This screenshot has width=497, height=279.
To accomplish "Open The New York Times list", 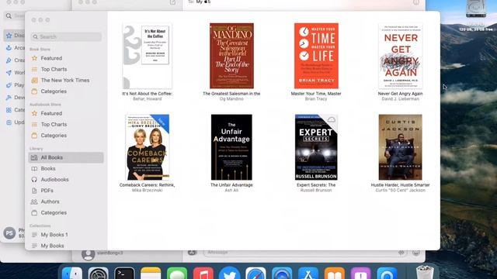I will 66,81.
